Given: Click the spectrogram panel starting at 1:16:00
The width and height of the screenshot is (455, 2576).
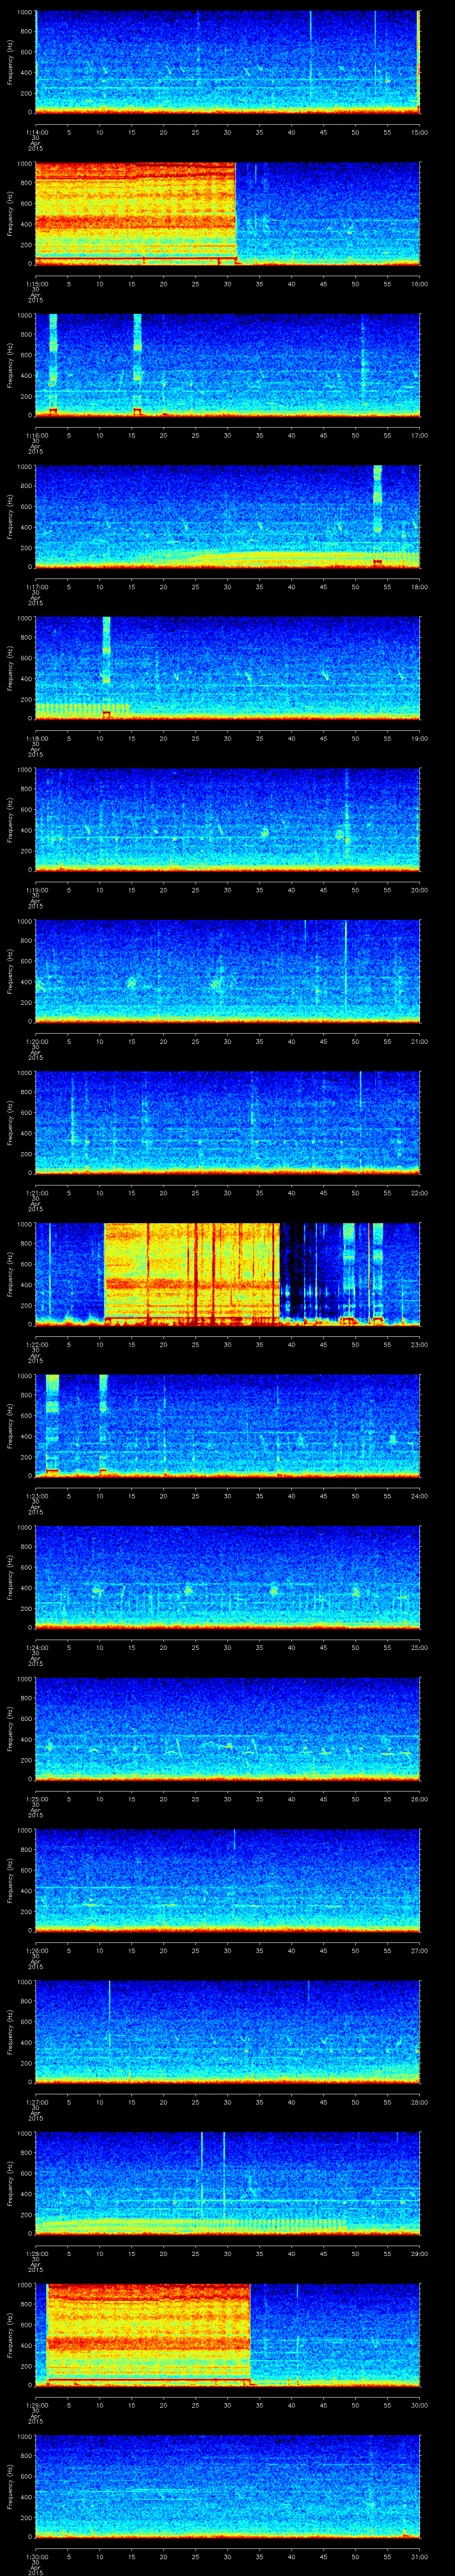Looking at the screenshot, I should (228, 364).
